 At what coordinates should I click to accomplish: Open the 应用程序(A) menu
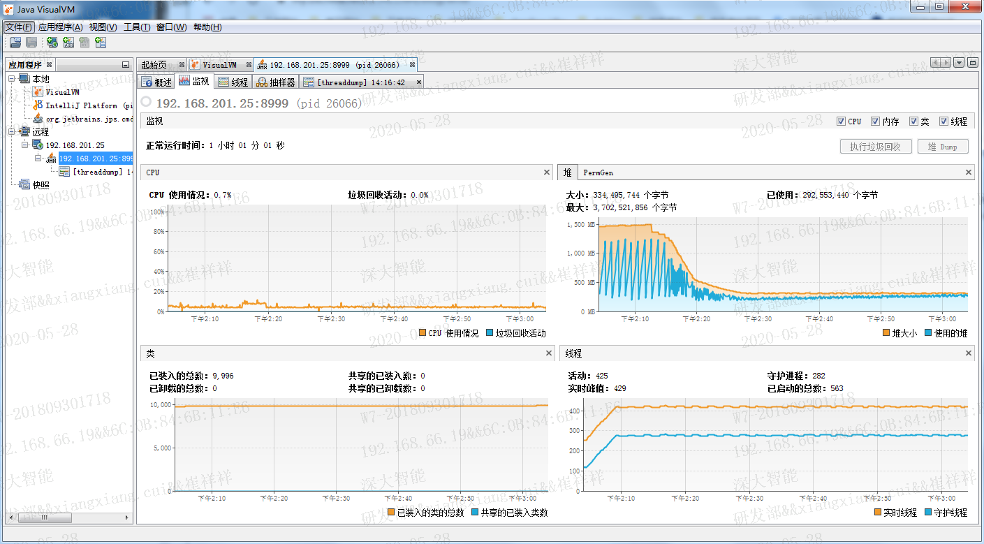(61, 27)
